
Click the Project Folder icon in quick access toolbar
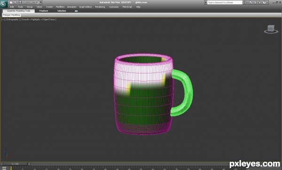click(37, 2)
